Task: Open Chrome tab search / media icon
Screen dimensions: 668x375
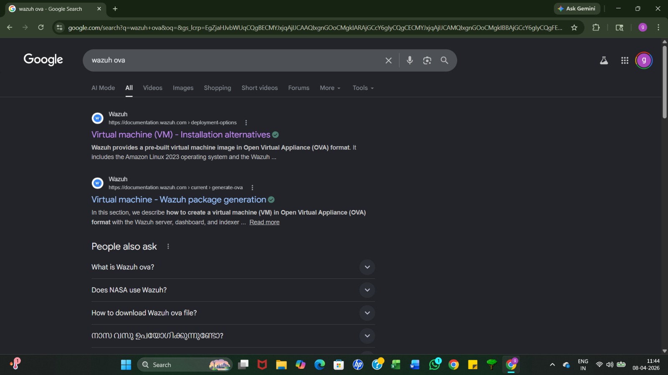Action: [x=620, y=27]
